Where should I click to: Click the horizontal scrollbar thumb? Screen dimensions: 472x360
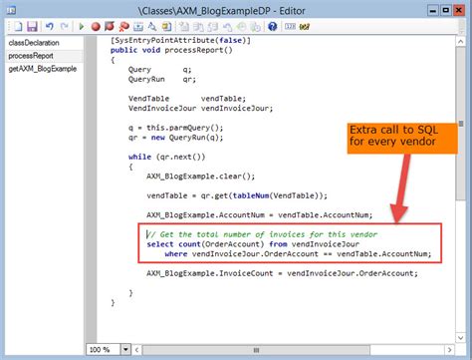[x=256, y=350]
